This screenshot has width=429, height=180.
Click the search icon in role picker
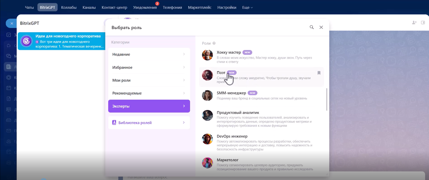[x=312, y=27]
